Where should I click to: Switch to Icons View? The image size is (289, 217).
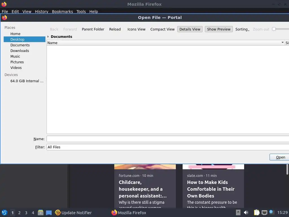(x=136, y=29)
